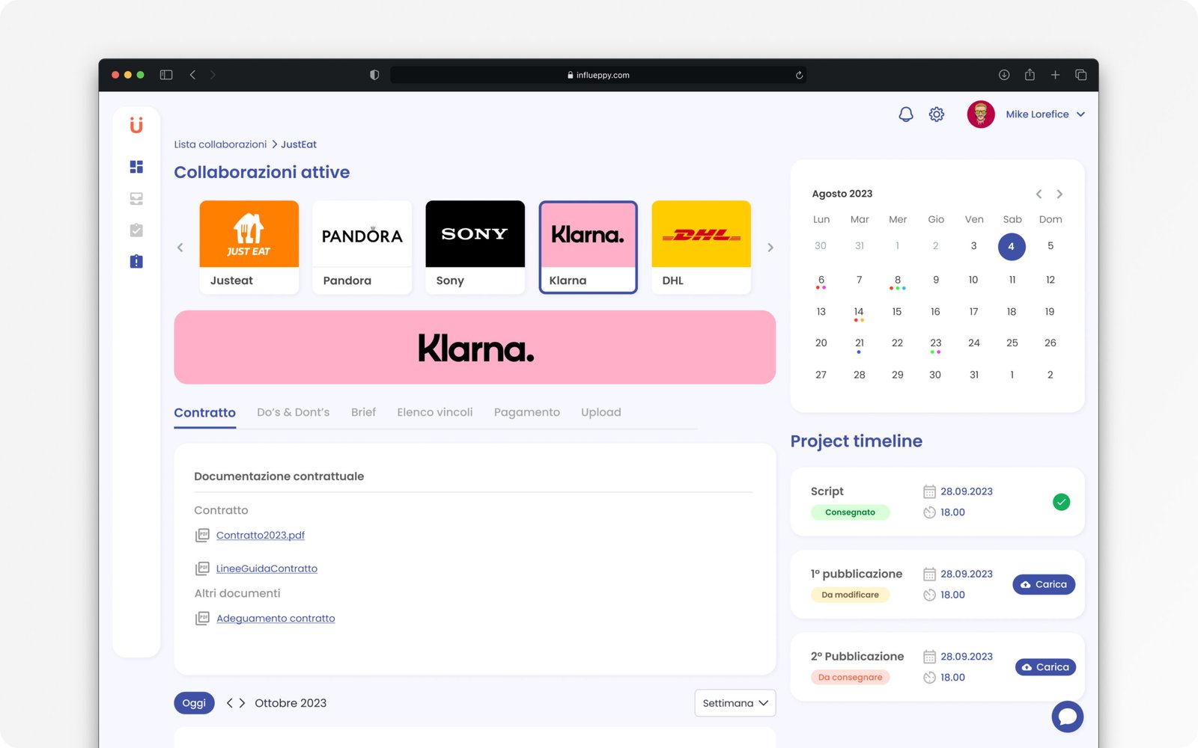
Task: Switch to the Pagamento tab
Action: coord(526,412)
